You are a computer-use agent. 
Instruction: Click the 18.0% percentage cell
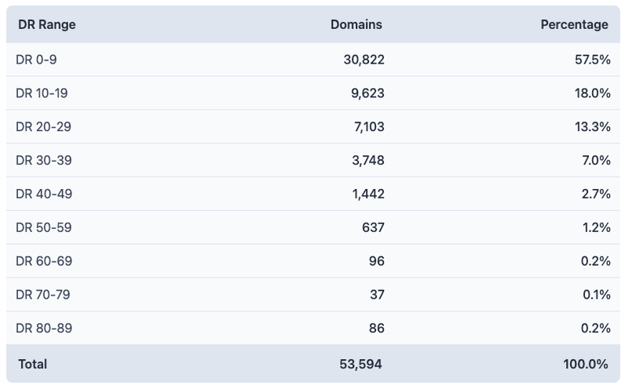tap(593, 93)
